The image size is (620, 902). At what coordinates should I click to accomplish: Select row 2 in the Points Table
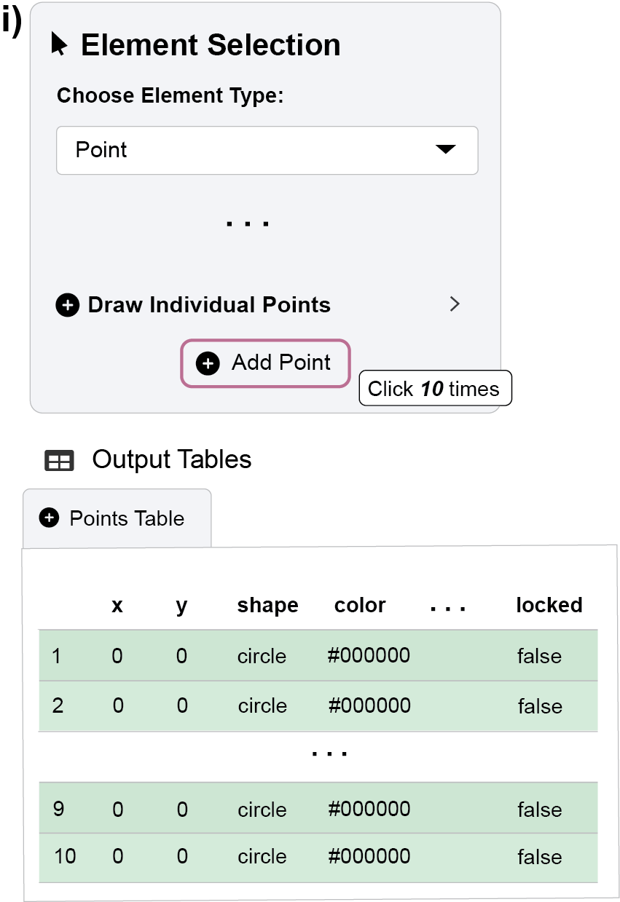(x=58, y=706)
